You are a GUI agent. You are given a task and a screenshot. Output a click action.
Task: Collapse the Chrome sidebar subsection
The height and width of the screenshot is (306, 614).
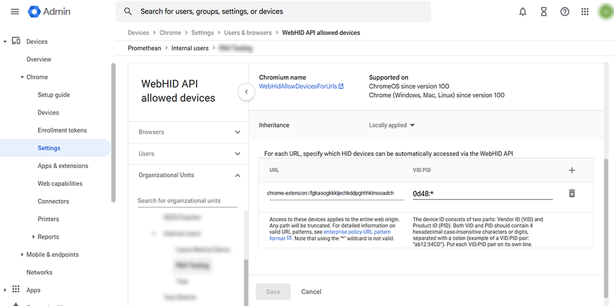point(22,77)
